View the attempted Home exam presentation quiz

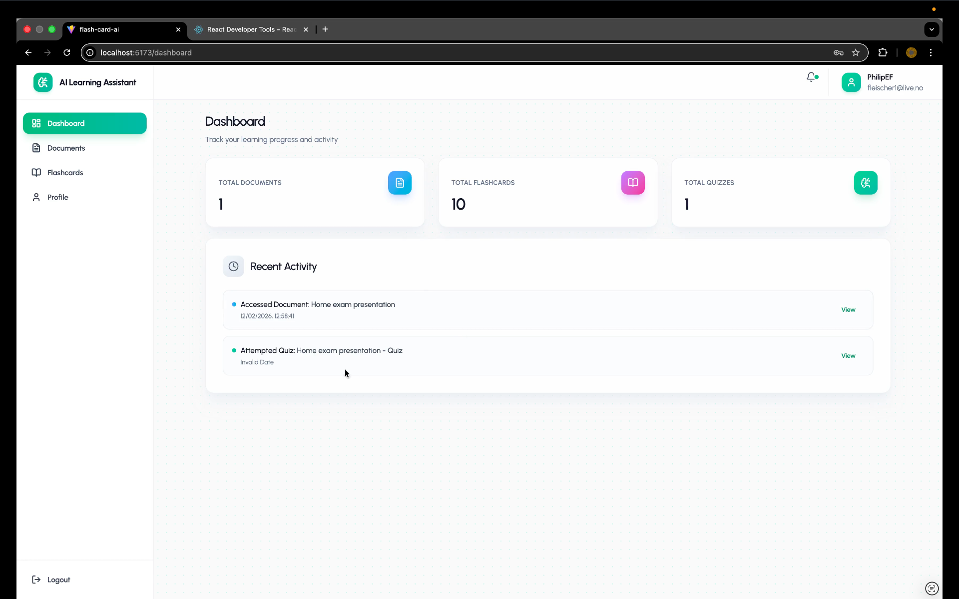pyautogui.click(x=848, y=355)
